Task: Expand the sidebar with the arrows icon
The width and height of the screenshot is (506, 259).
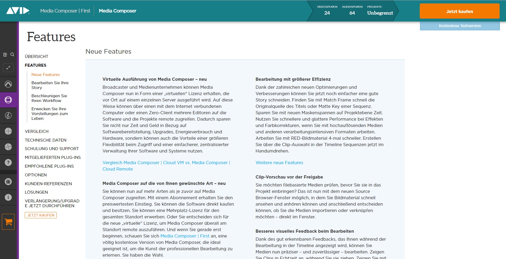Action: pos(8,68)
